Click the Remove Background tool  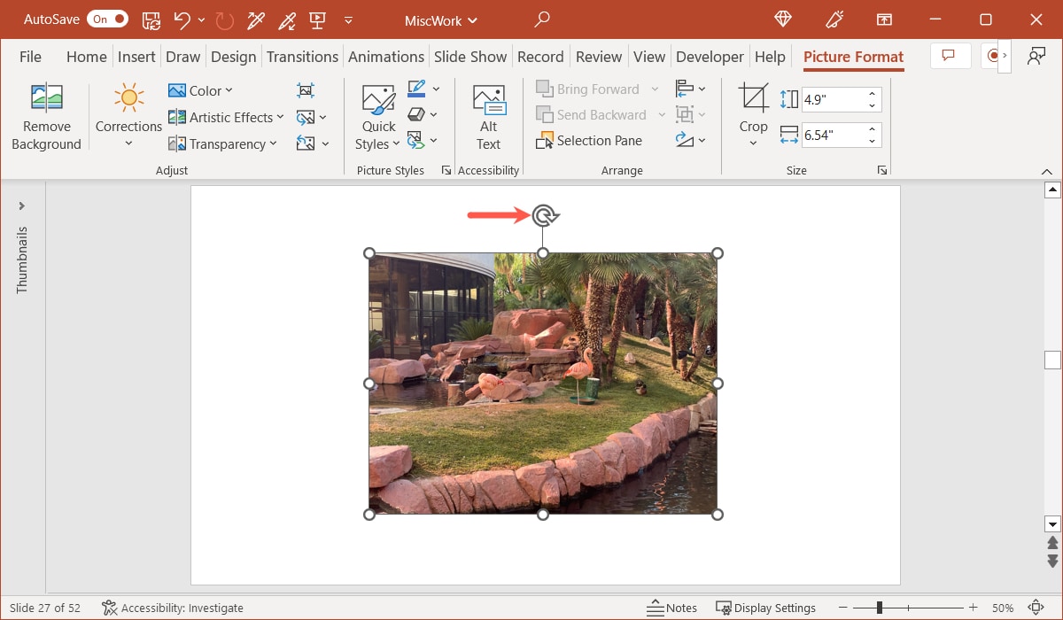pos(46,115)
